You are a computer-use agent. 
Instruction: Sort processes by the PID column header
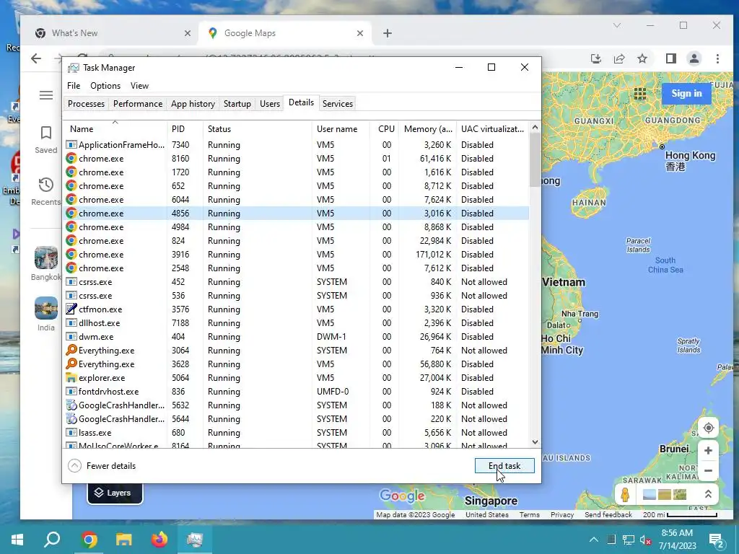(x=185, y=128)
